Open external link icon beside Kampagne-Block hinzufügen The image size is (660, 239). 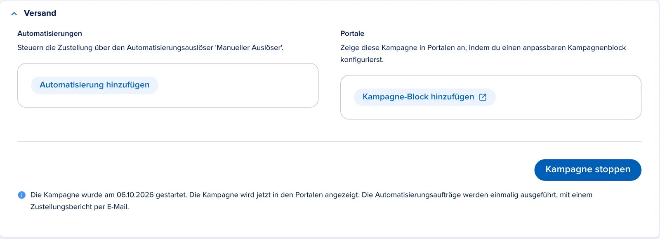483,97
